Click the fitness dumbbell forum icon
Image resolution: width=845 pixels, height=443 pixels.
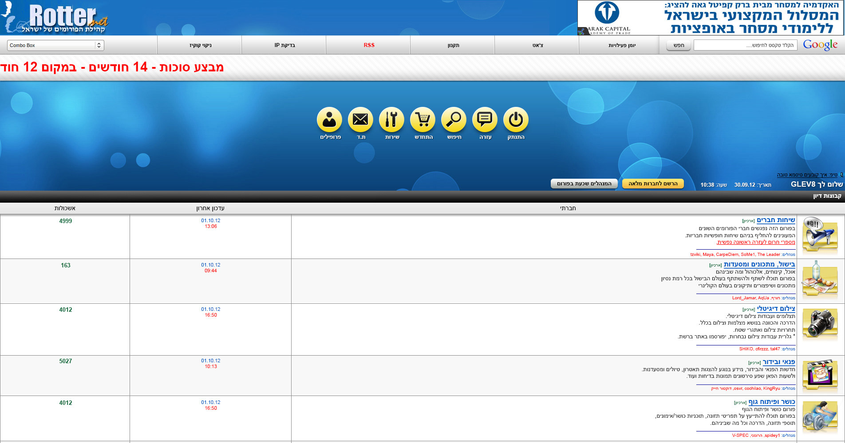(820, 417)
